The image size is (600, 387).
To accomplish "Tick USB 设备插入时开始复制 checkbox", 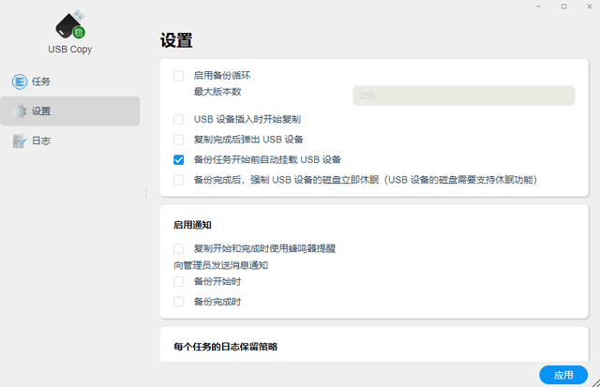I will pos(179,119).
